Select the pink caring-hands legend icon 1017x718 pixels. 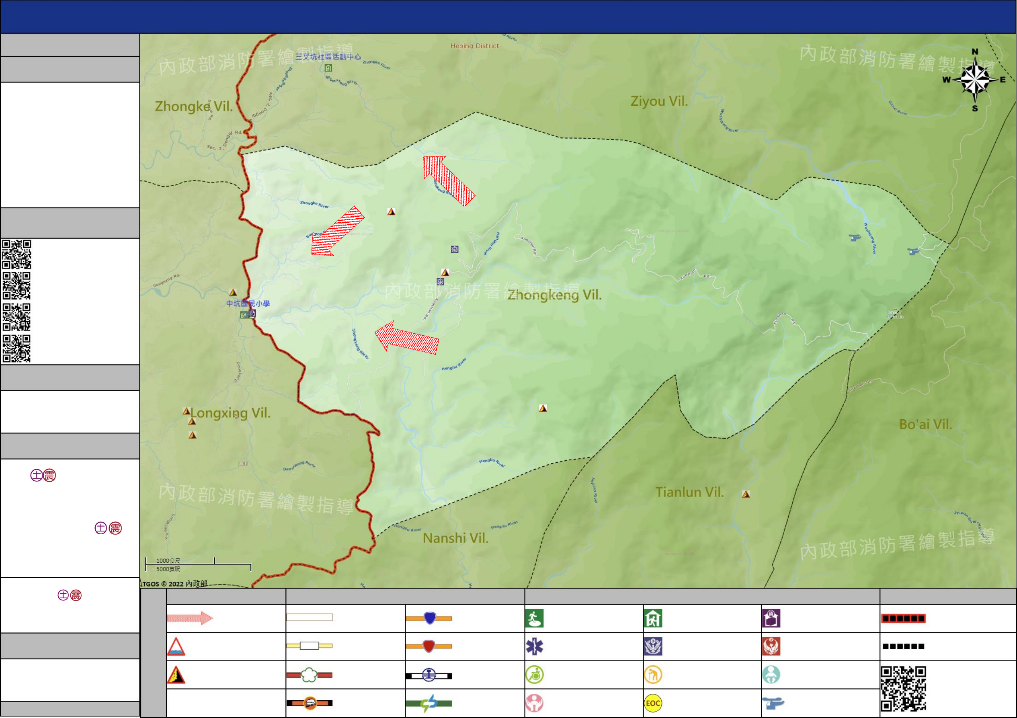tap(535, 704)
